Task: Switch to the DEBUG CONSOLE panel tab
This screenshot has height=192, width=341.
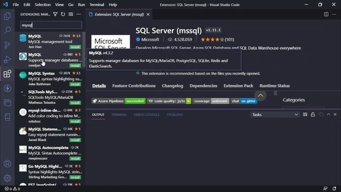Action: pyautogui.click(x=147, y=115)
